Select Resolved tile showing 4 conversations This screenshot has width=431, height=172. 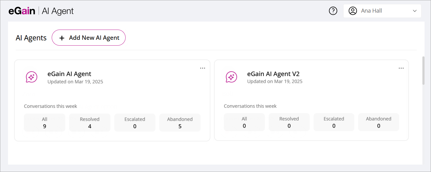(90, 123)
